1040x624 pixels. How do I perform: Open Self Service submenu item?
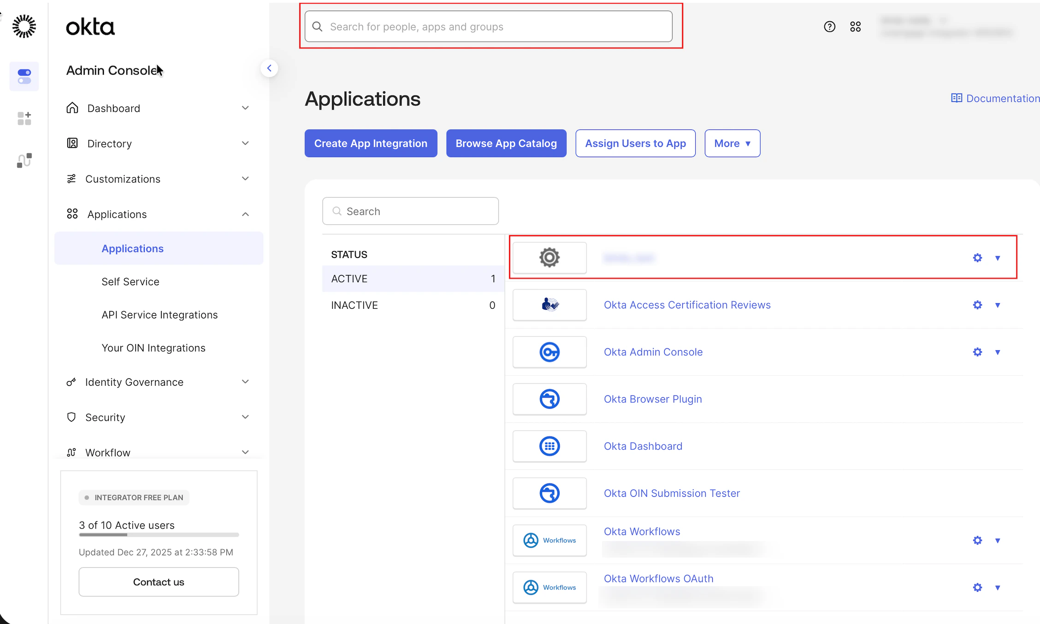[130, 282]
